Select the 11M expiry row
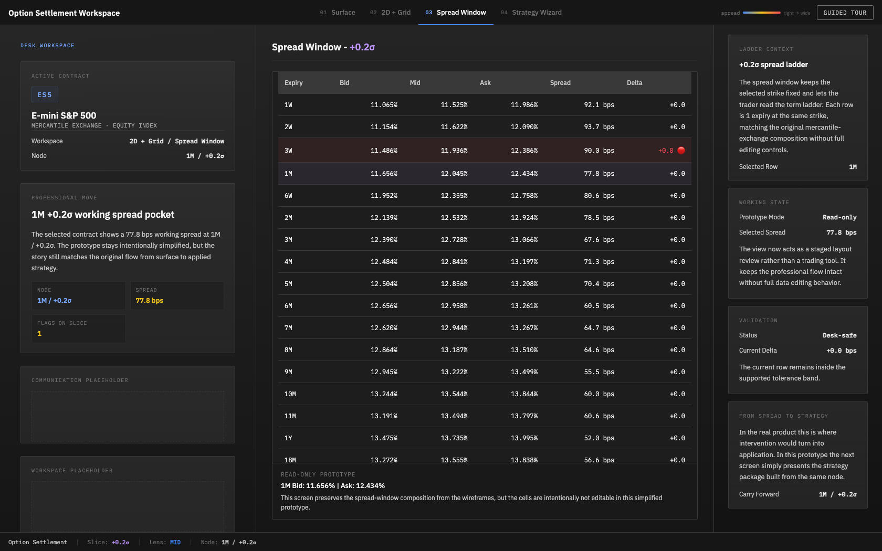882x551 pixels. 485,416
